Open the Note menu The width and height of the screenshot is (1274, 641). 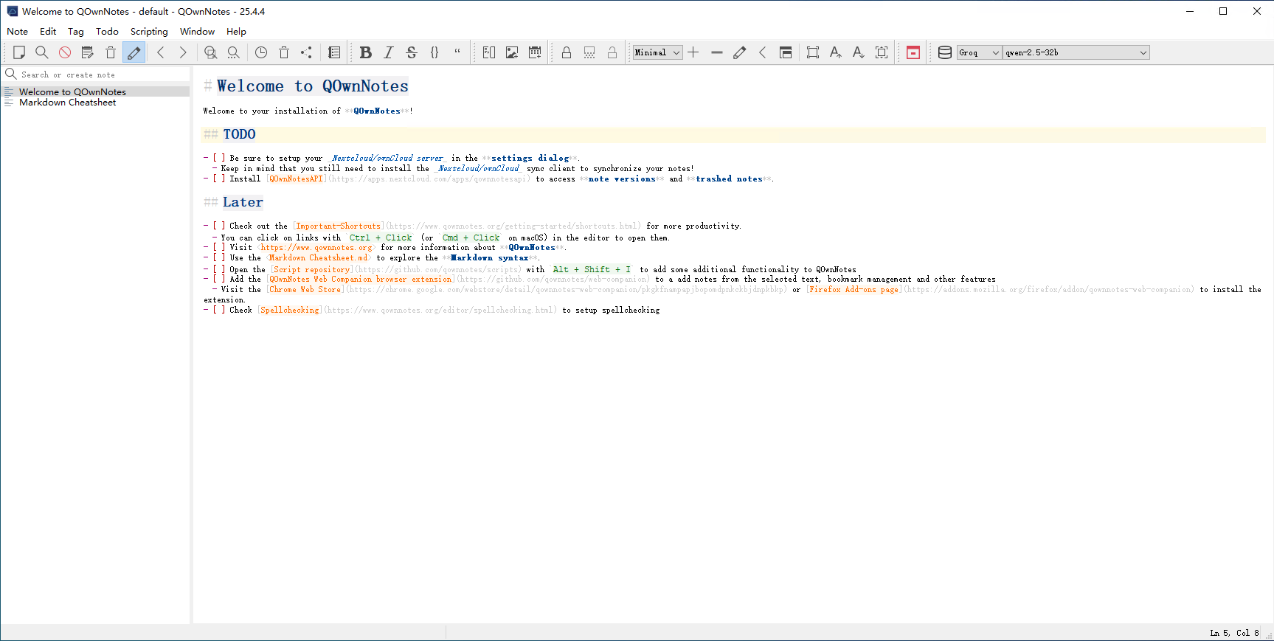pos(18,32)
